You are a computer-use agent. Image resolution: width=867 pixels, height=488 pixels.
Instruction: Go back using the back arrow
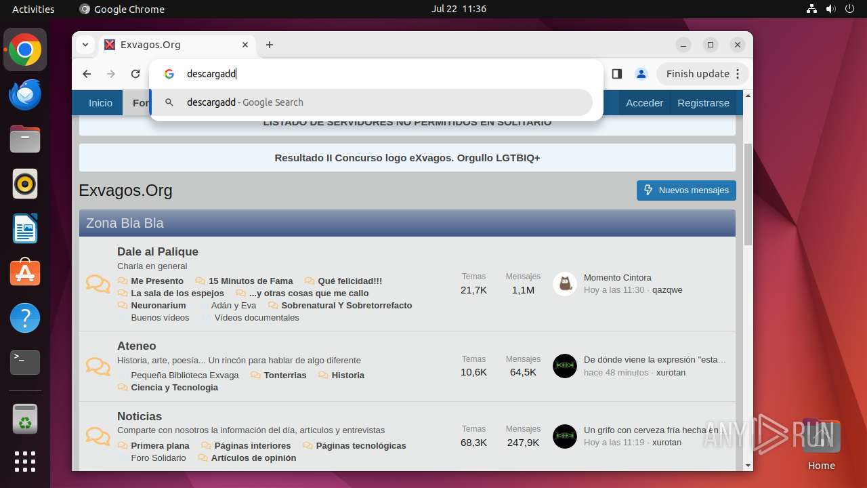tap(87, 74)
